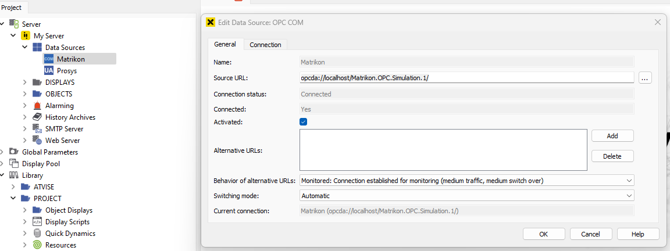Viewport: 670px width, 251px height.
Task: Select the Matrikon COM data source icon
Action: tap(49, 59)
